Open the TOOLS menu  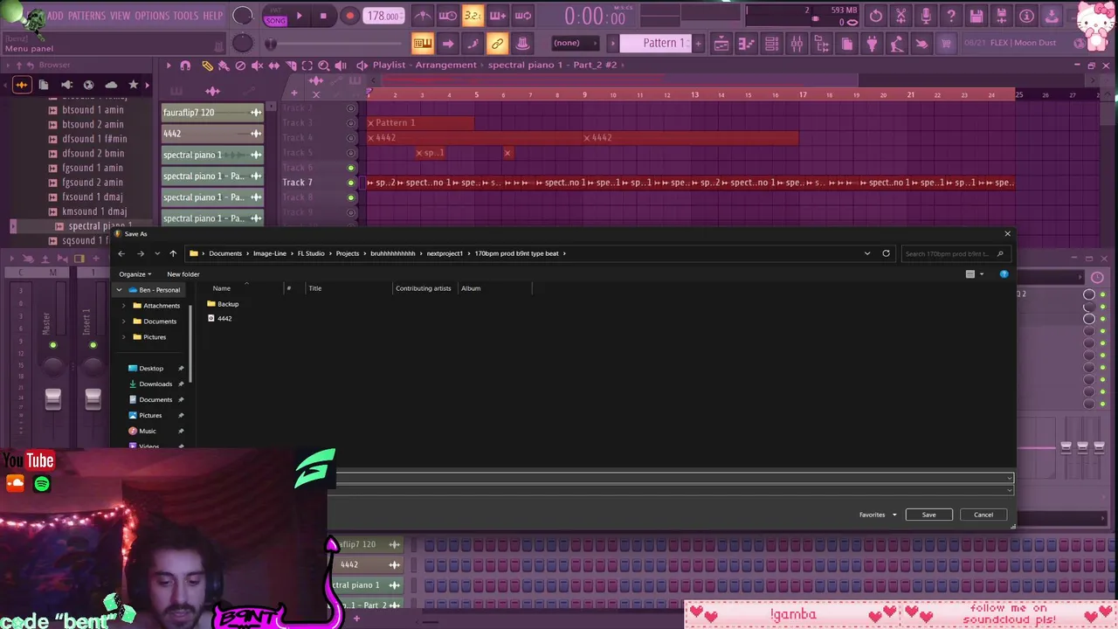pos(185,16)
